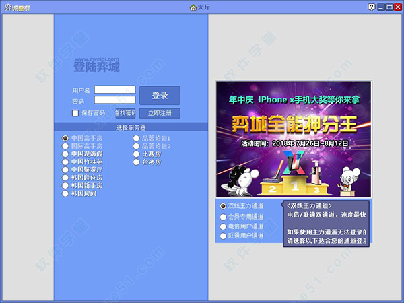Select 台湾房 server
The height and width of the screenshot is (303, 404).
coord(136,162)
